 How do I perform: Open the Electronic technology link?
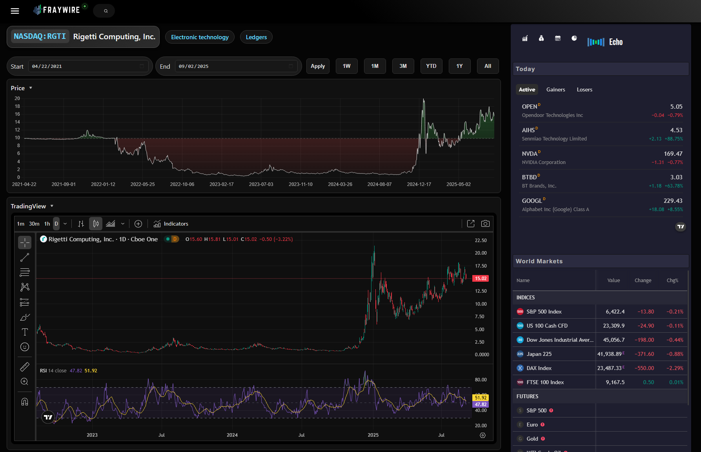pyautogui.click(x=200, y=37)
